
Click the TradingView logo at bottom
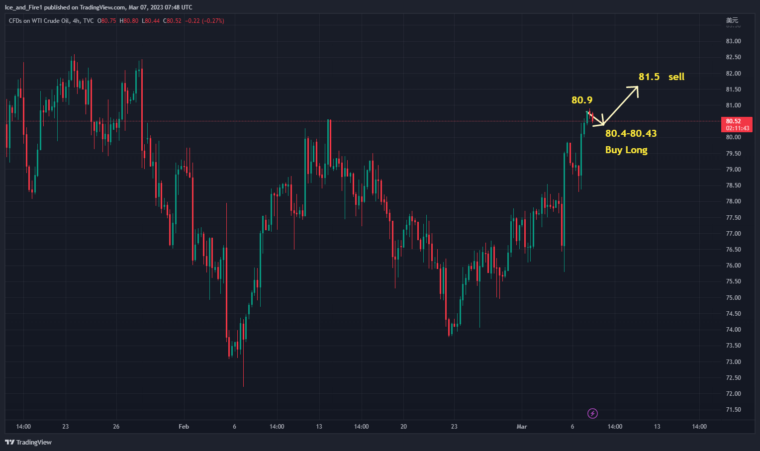(x=28, y=442)
